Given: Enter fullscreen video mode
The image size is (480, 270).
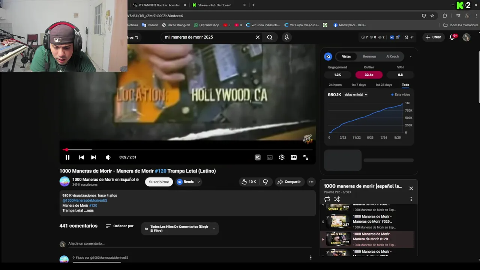Looking at the screenshot, I should [306, 157].
